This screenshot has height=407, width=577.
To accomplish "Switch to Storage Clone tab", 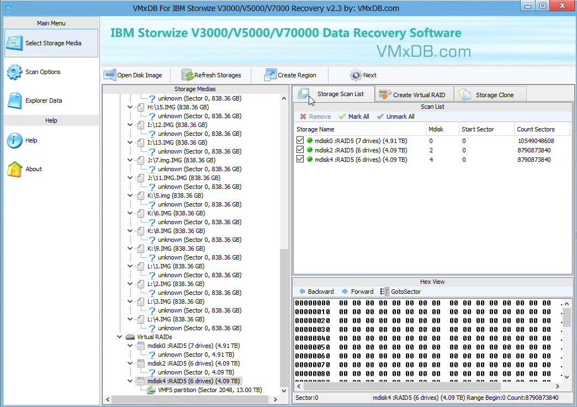I will pos(490,95).
